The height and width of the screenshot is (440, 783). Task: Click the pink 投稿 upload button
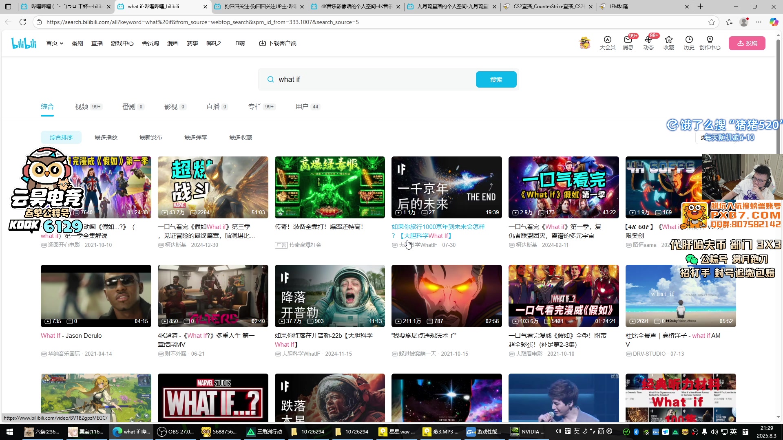tap(747, 43)
